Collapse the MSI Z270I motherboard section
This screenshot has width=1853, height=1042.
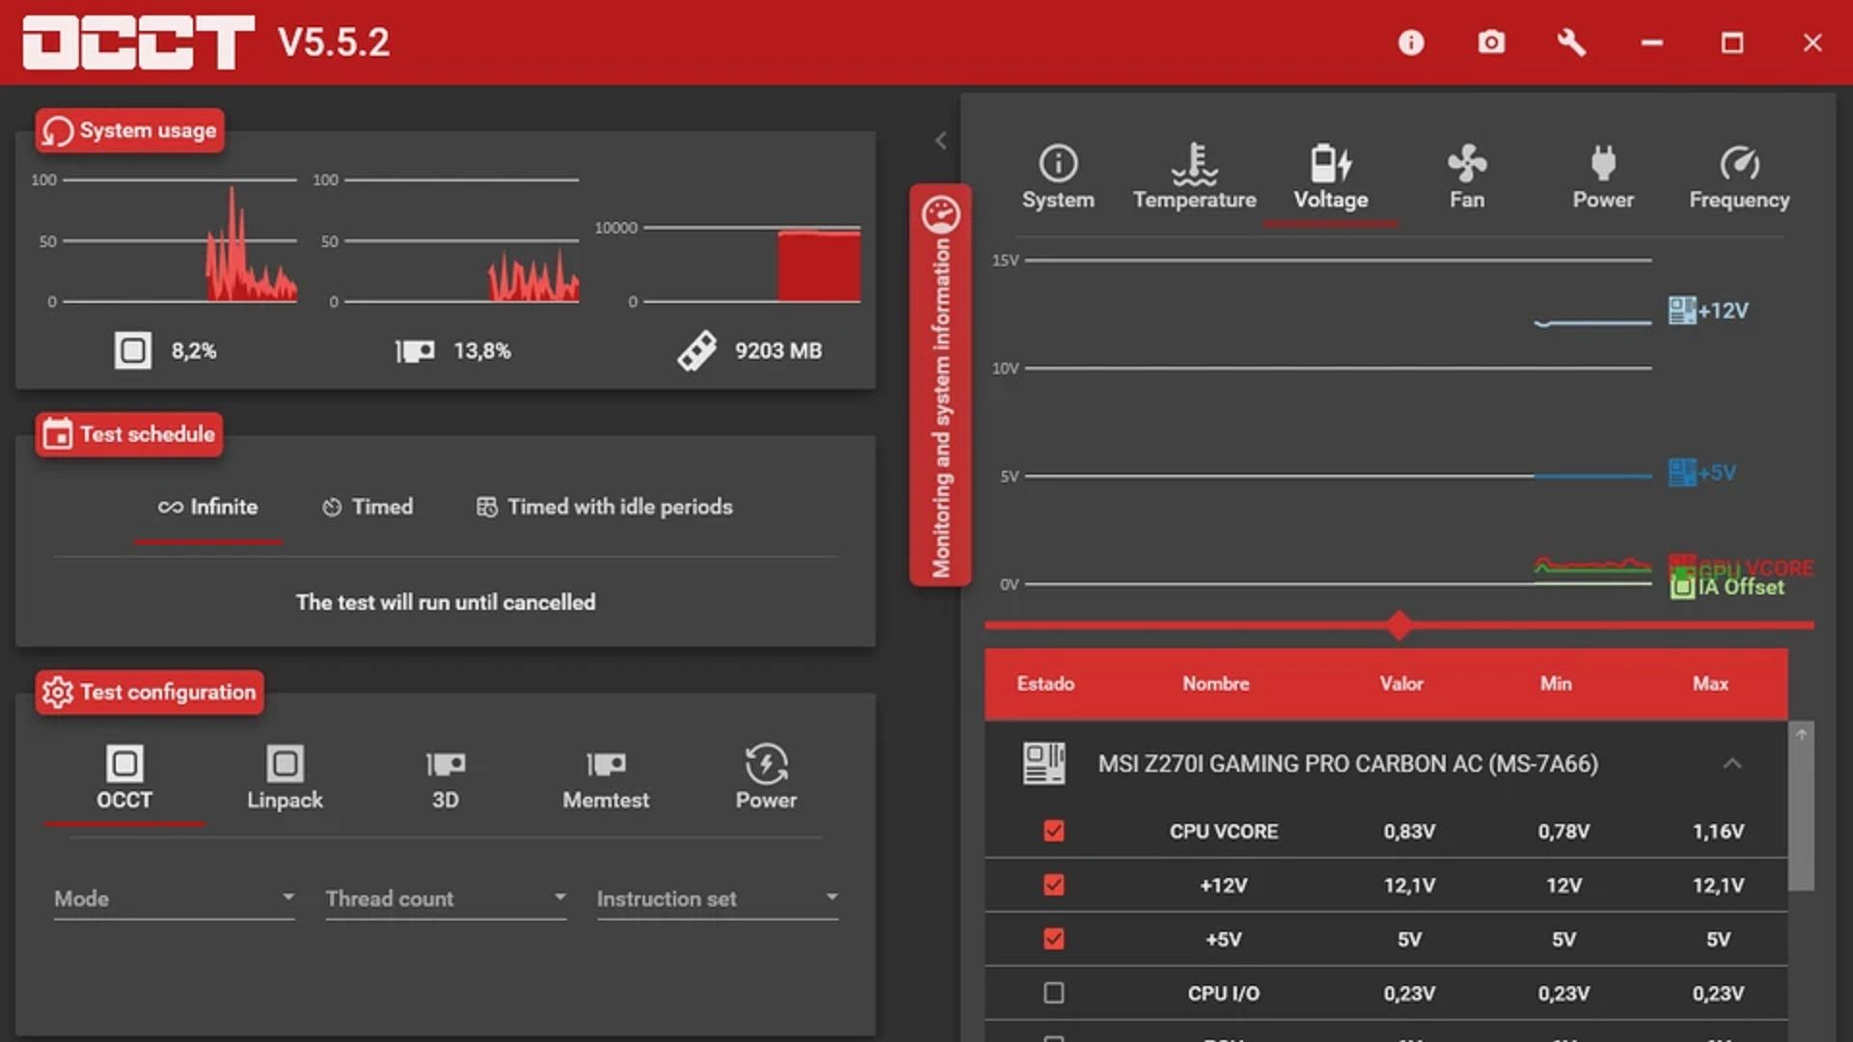click(1731, 764)
